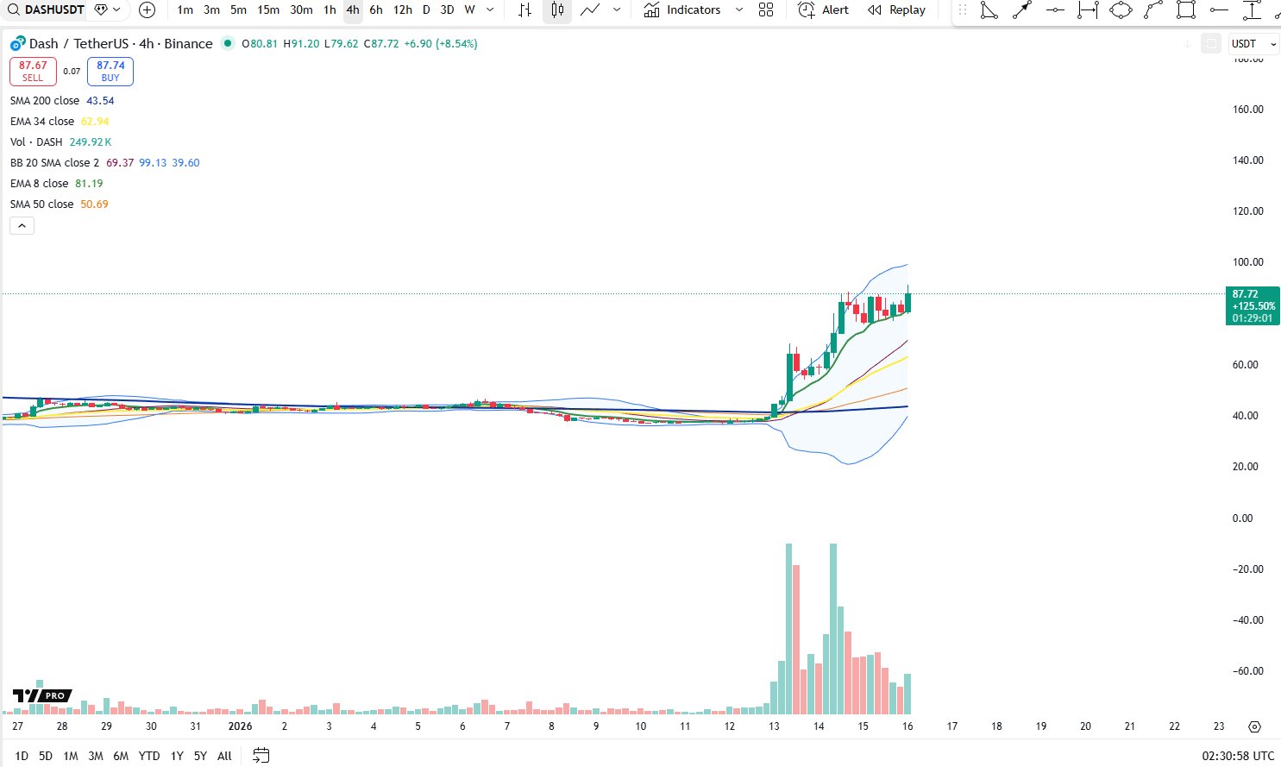Create a new Alert
Screen dimensions: 1281x767
point(824,9)
